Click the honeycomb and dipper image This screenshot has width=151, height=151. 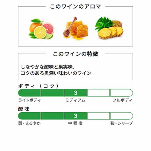click(x=75, y=28)
